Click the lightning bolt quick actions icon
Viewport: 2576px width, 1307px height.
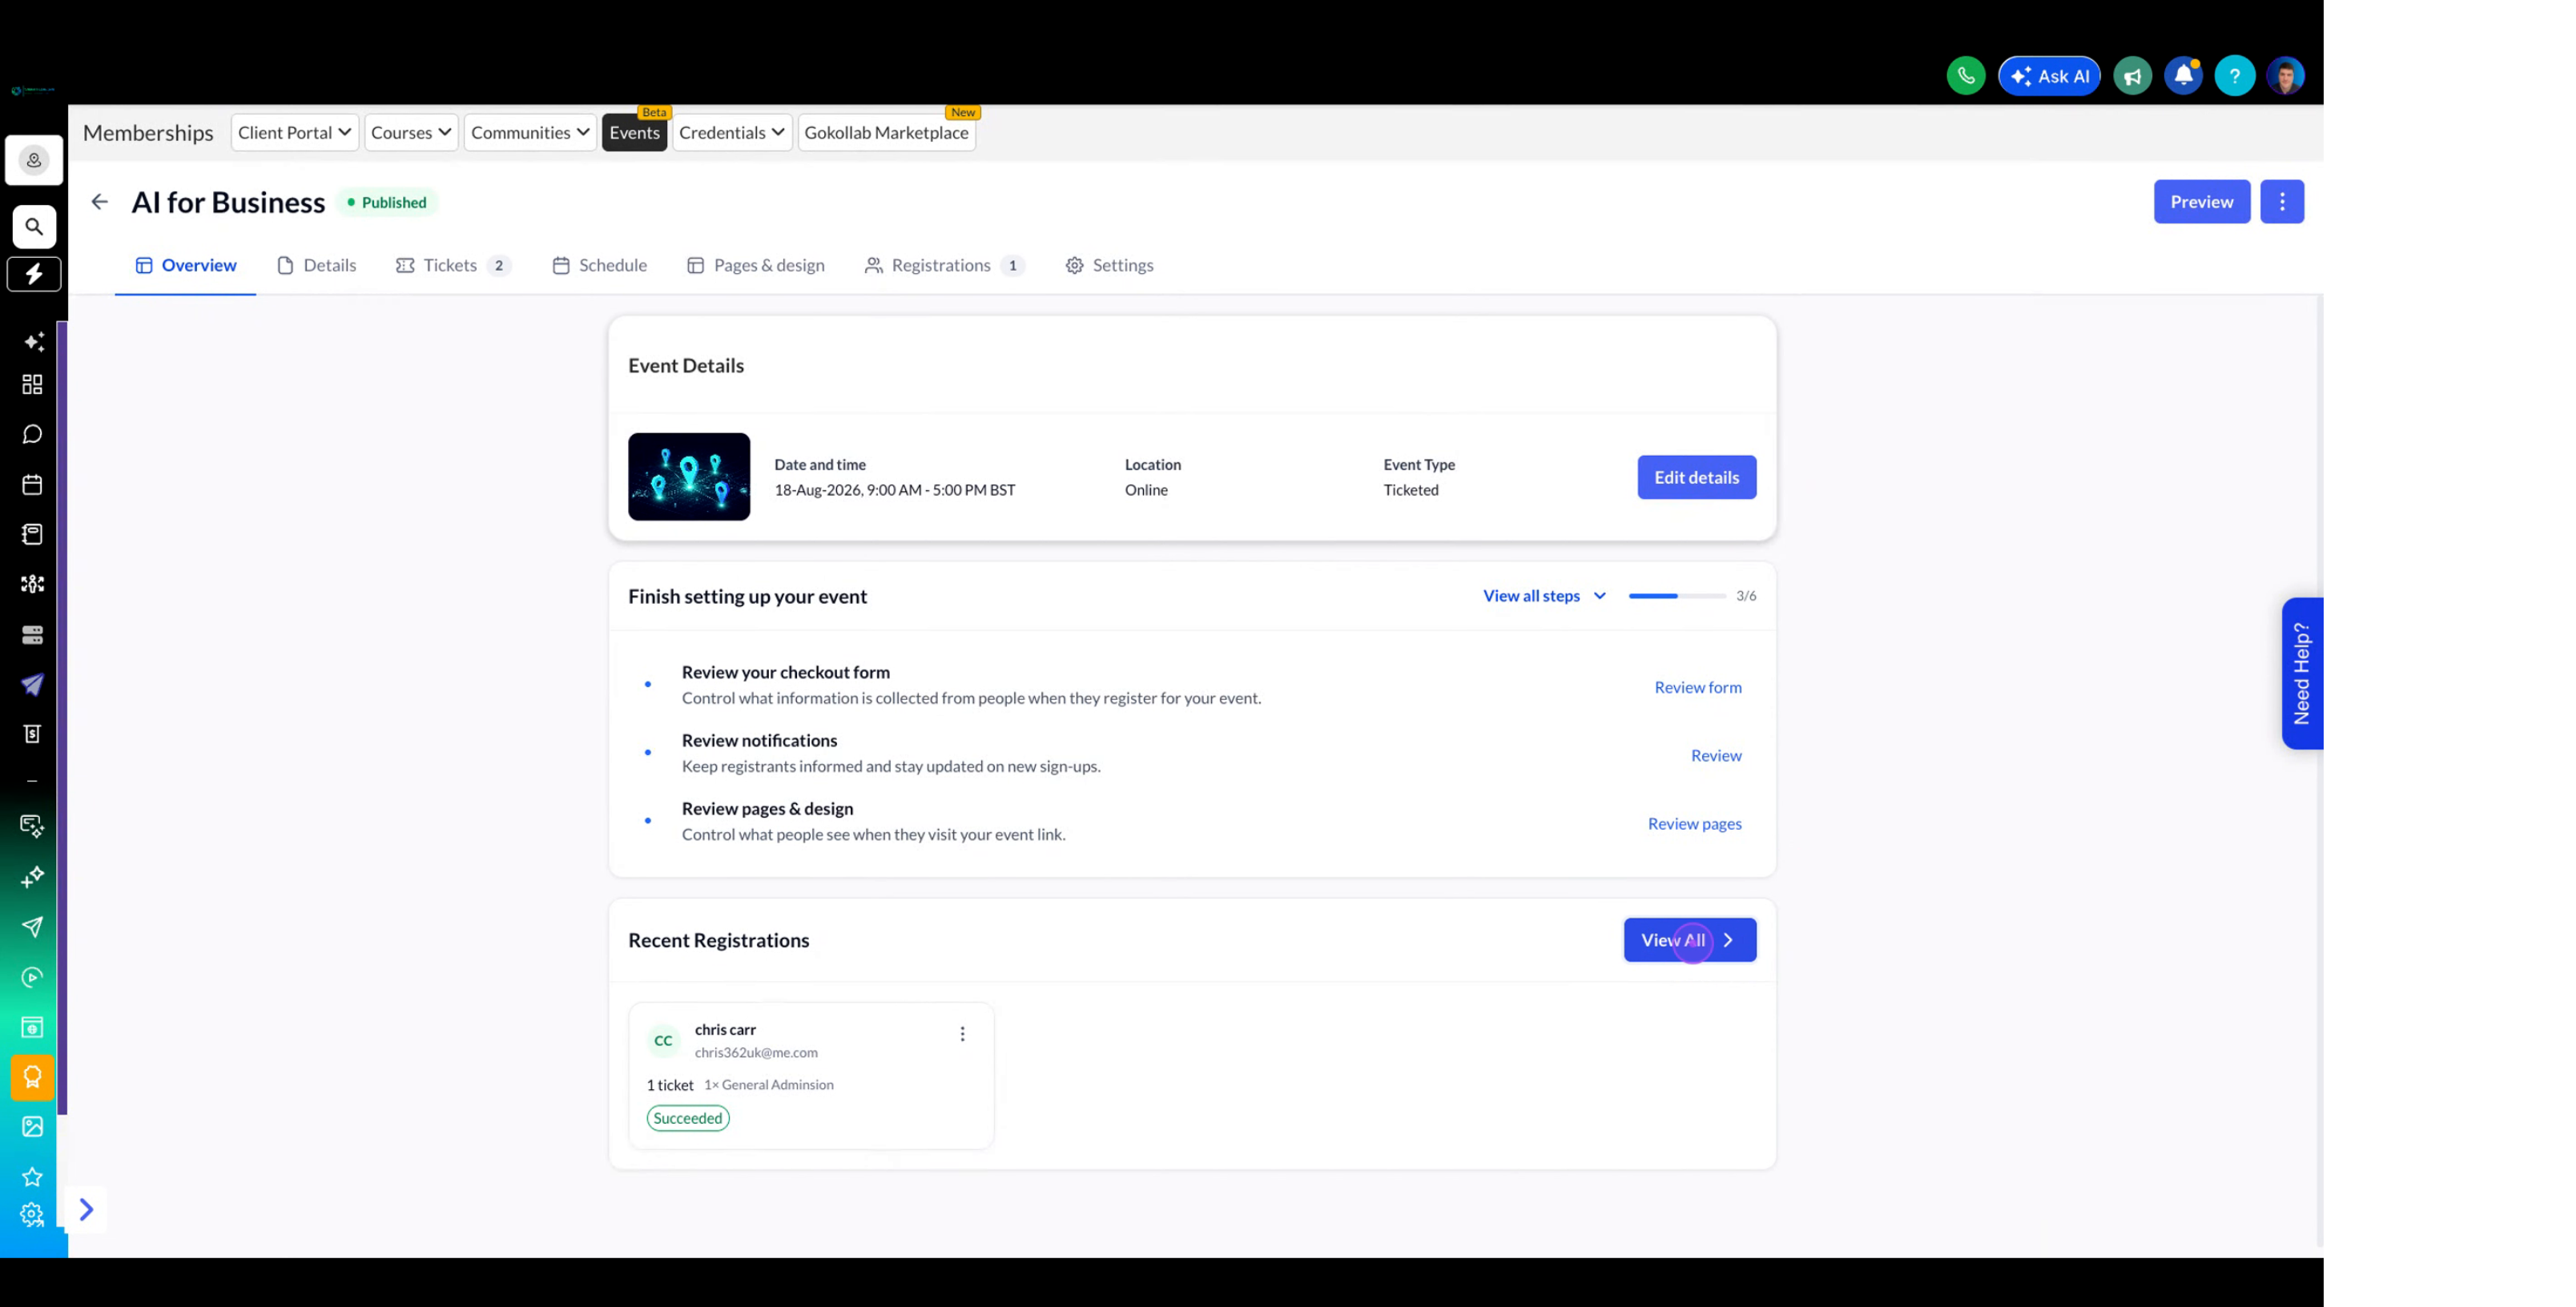(x=34, y=274)
